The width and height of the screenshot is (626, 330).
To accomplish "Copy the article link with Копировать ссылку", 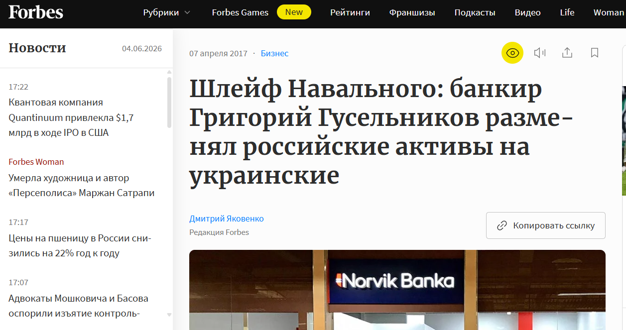I will 546,225.
